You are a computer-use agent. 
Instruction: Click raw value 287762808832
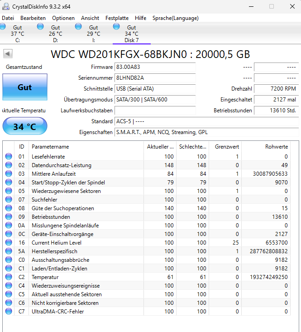268,251
